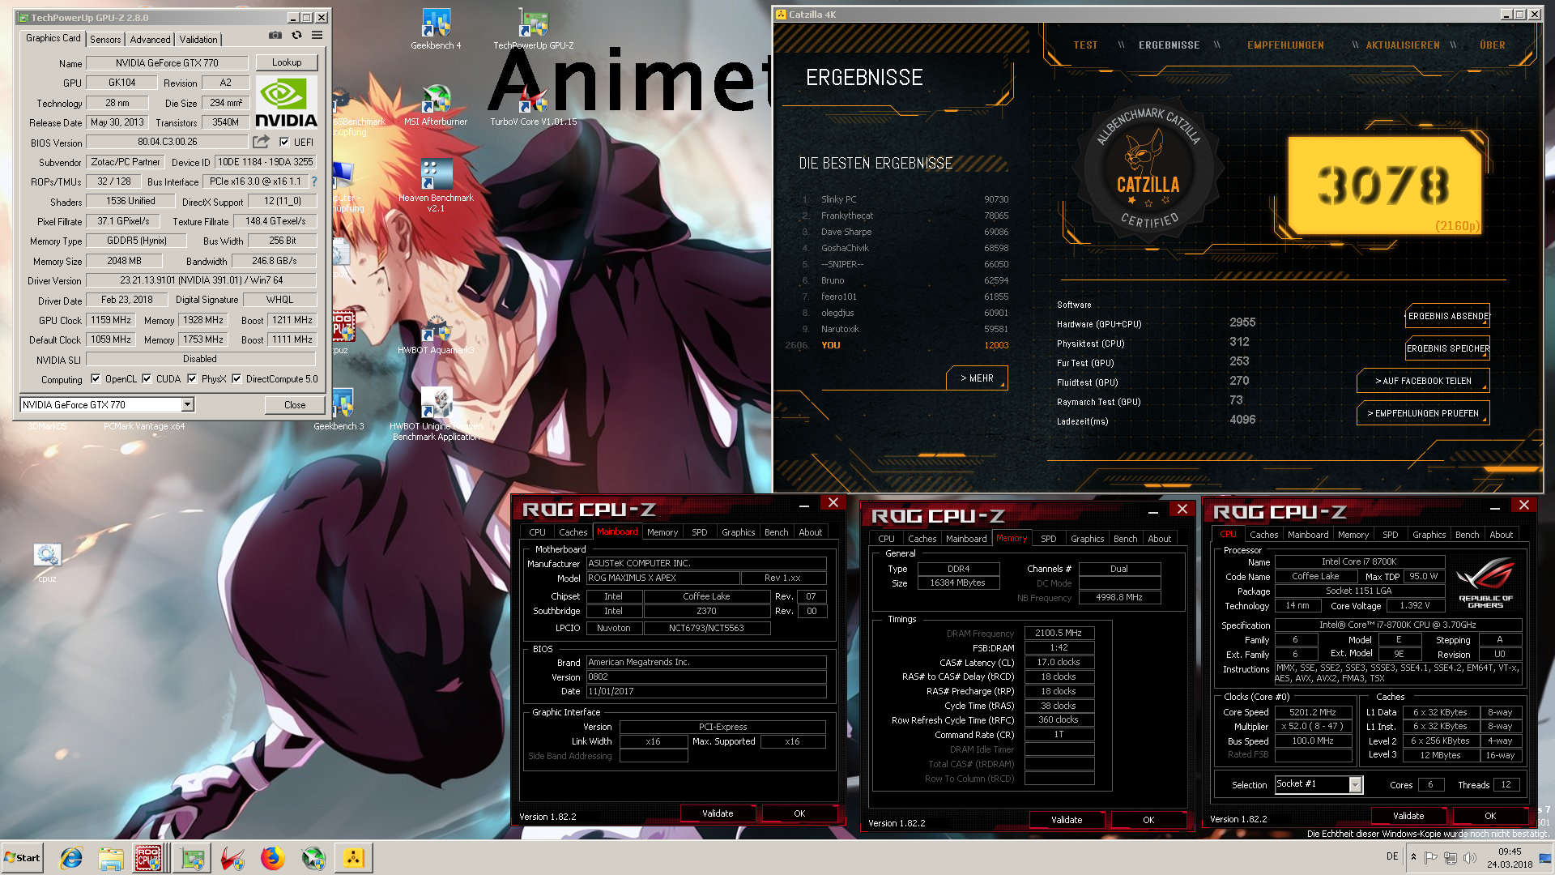The height and width of the screenshot is (875, 1555).
Task: Click Validate in the Mainboard CPU-Z window
Action: 718,813
